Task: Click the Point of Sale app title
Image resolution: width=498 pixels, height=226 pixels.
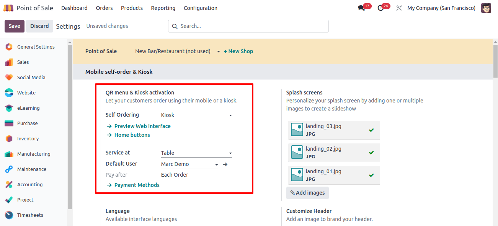Action: [35, 8]
